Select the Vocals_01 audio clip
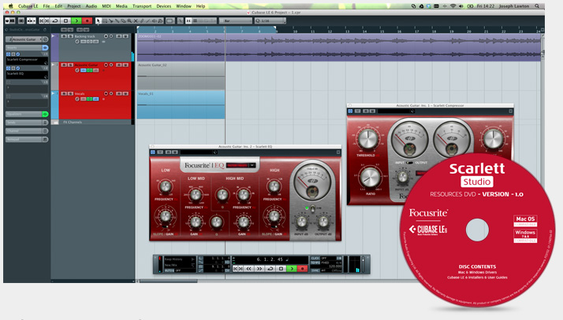 coord(181,104)
